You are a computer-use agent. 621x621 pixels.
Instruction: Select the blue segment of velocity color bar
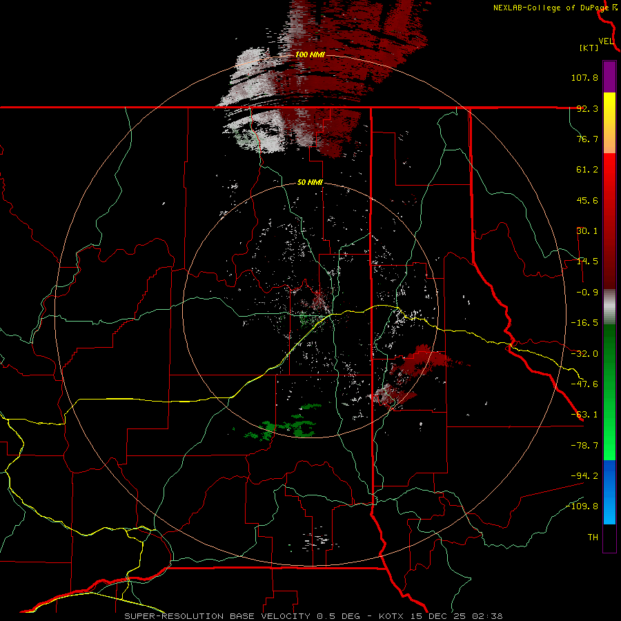pyautogui.click(x=609, y=492)
